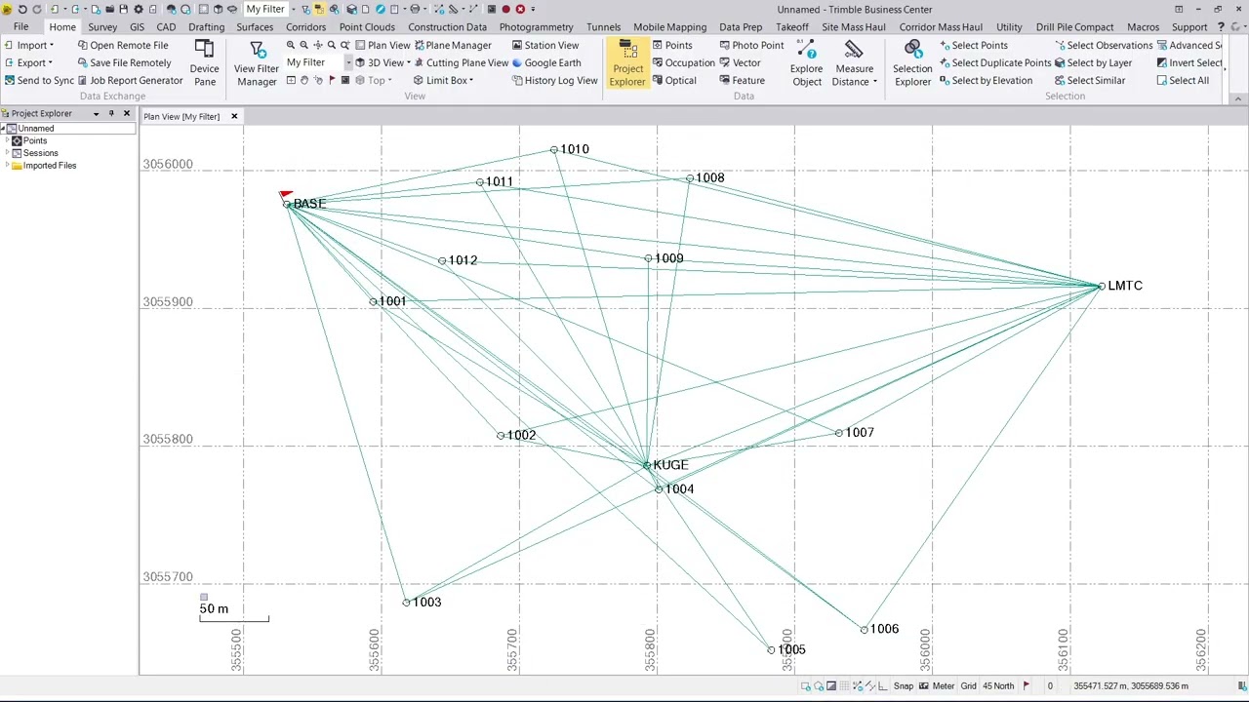Click the Help question mark icon

1221,27
